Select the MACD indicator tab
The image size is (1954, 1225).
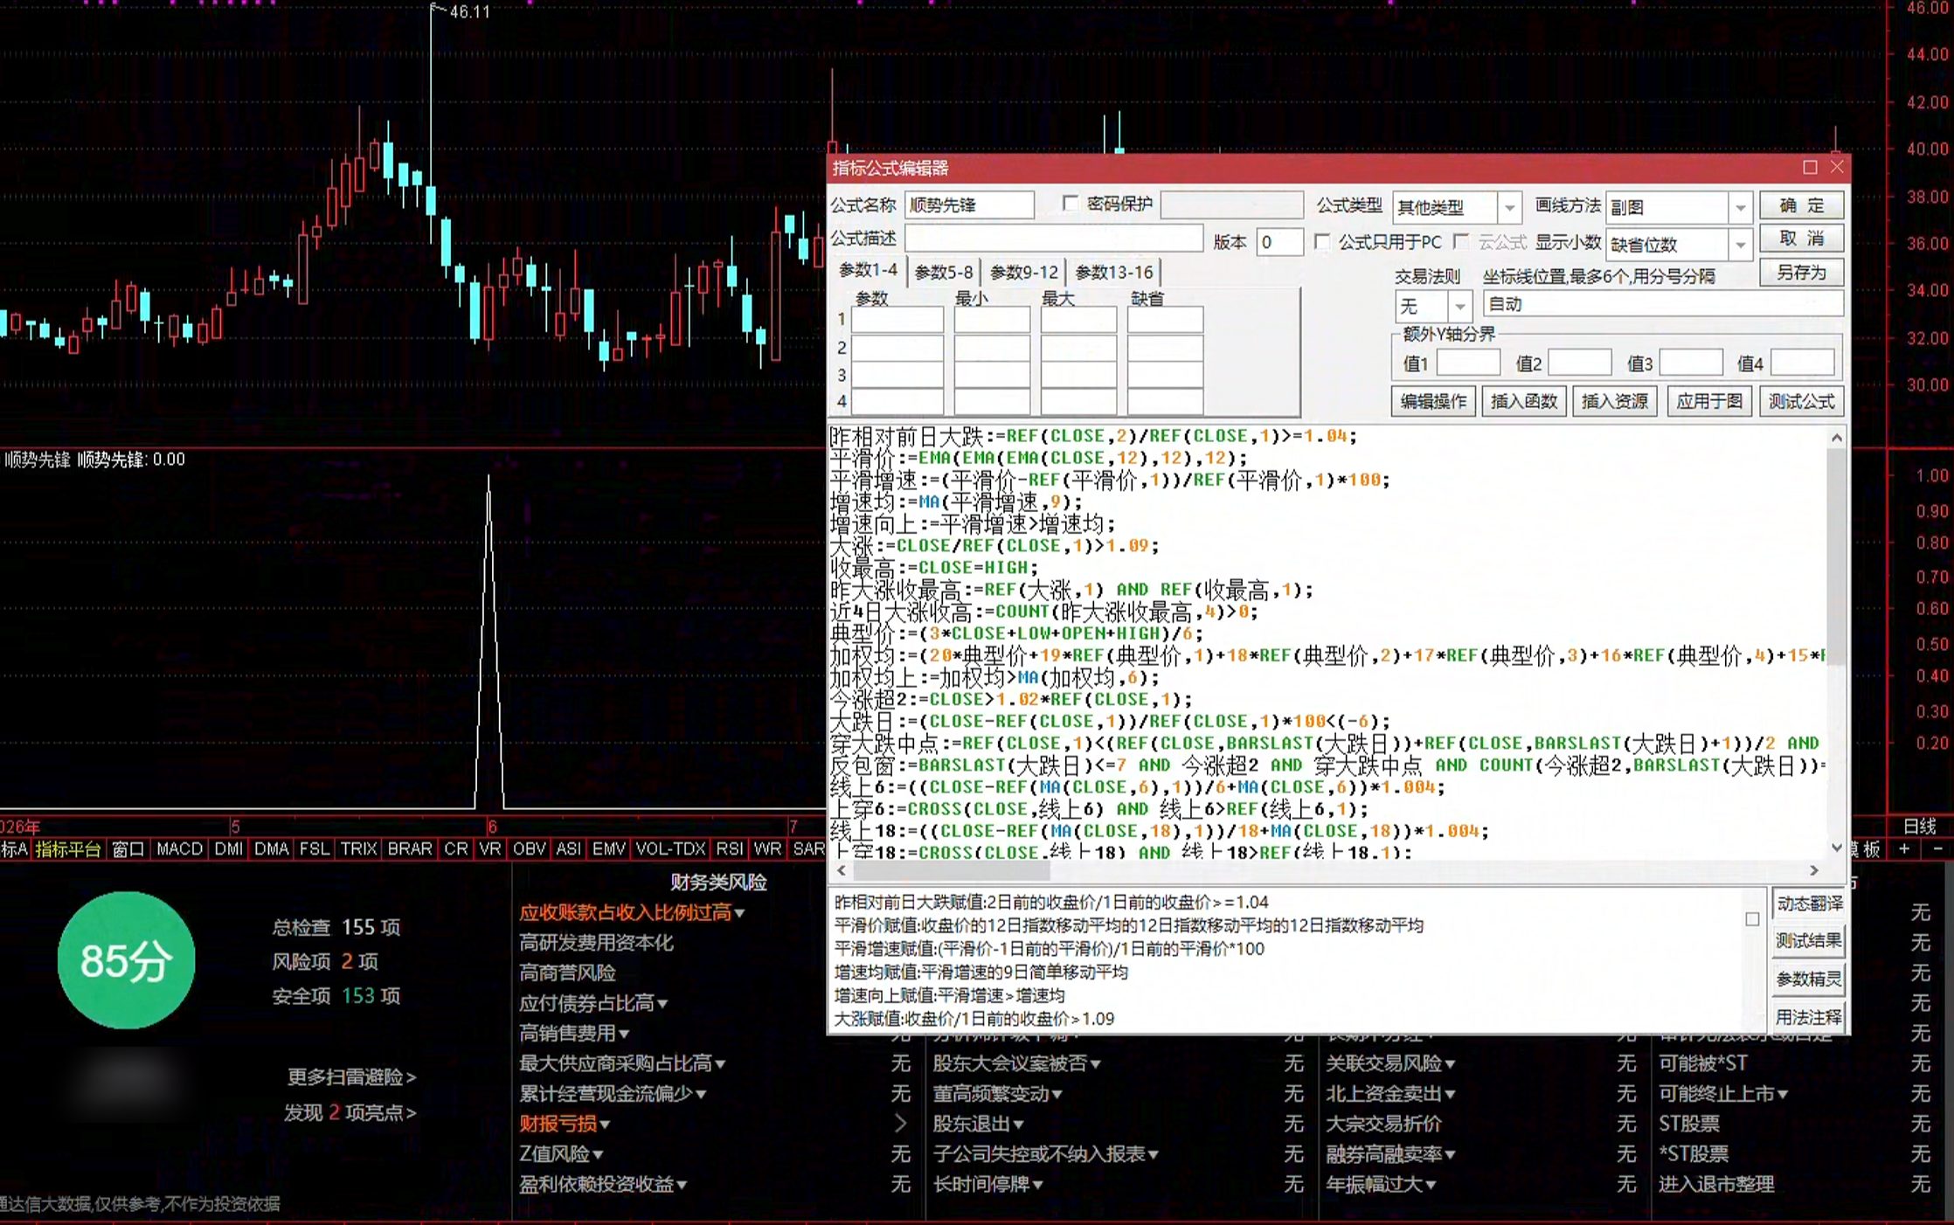[x=179, y=848]
